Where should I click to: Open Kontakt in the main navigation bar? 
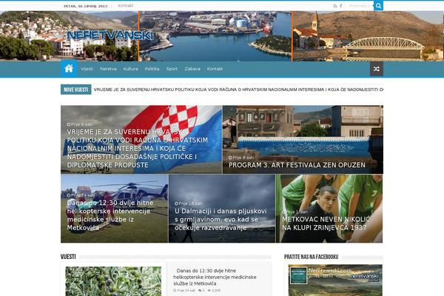215,69
